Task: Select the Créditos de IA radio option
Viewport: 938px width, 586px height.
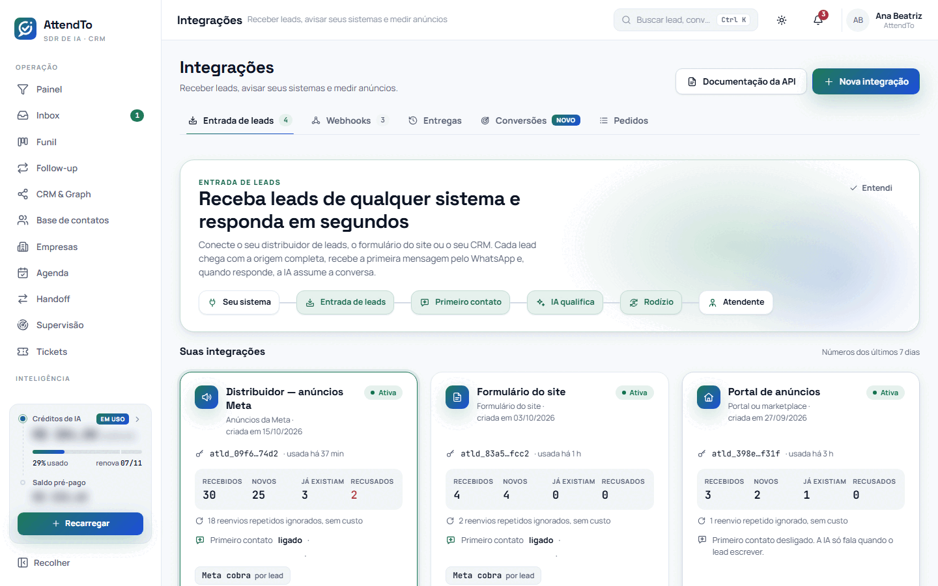Action: [x=23, y=419]
